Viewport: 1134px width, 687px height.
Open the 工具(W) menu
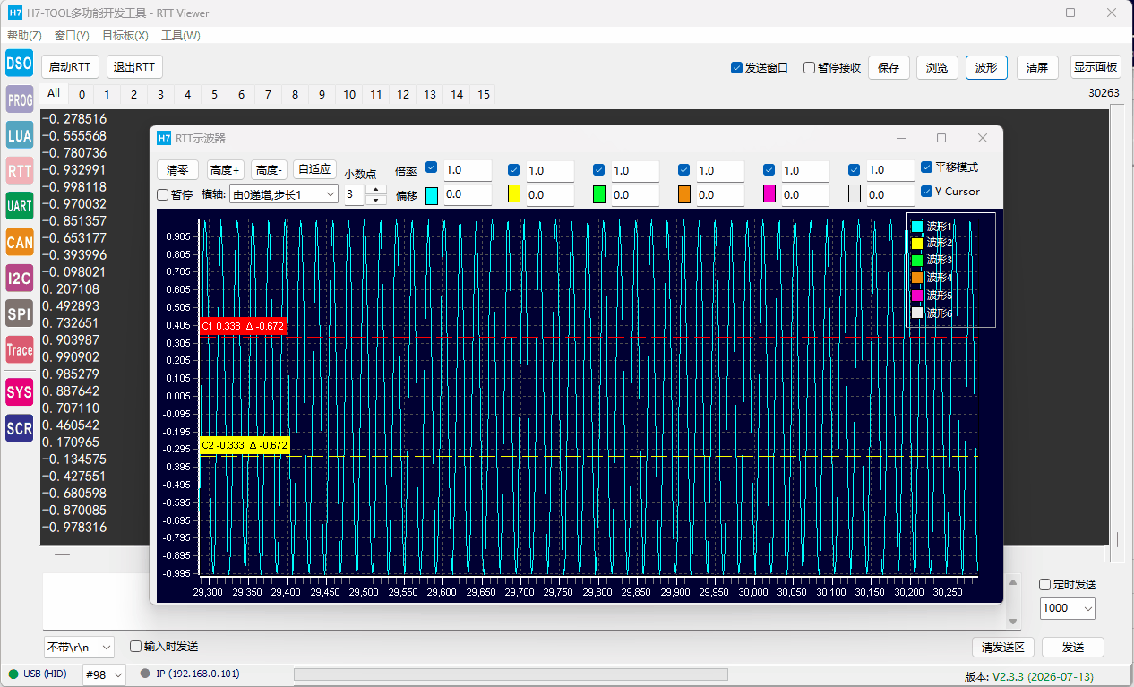click(x=181, y=36)
